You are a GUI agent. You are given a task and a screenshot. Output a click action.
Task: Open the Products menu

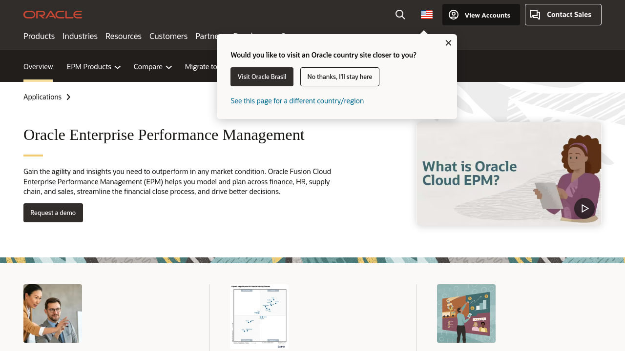(x=39, y=36)
